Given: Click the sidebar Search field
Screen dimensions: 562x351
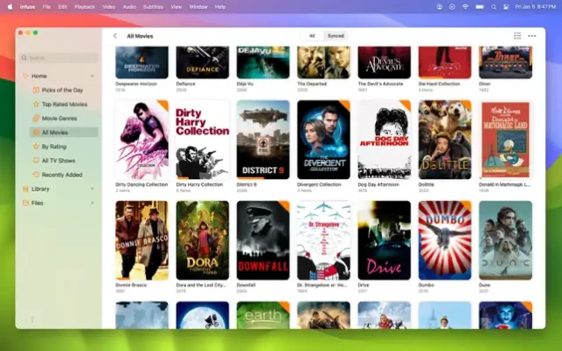Looking at the screenshot, I should 60,58.
